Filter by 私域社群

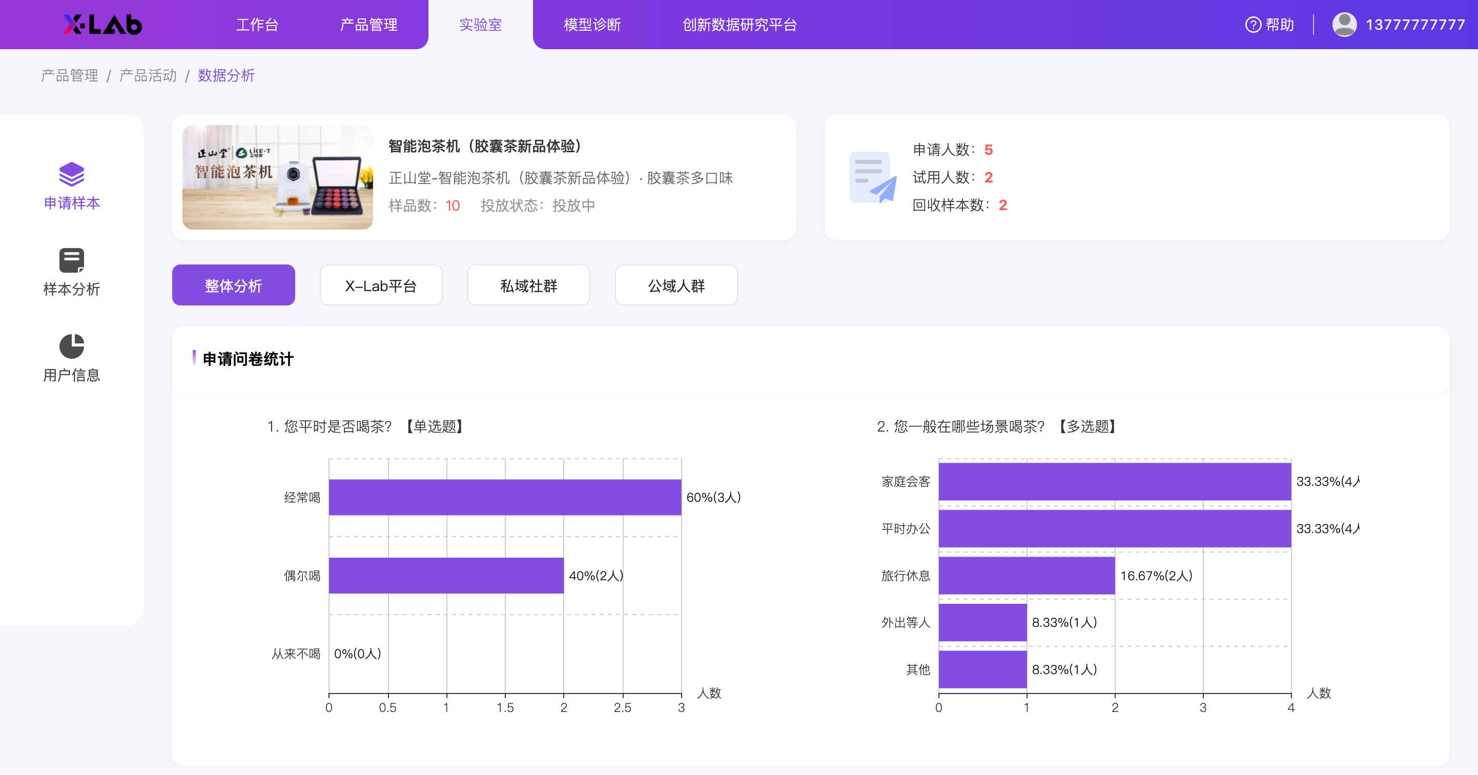[x=528, y=285]
